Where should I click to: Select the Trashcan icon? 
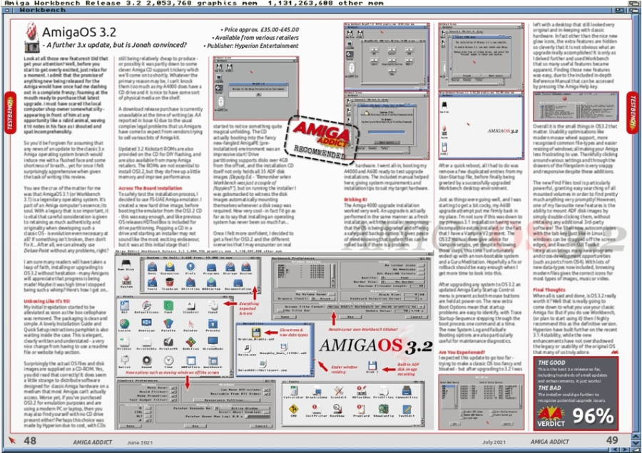point(170,281)
